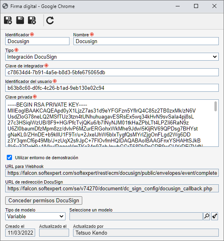
Task: Click into the Identificador del usuario field
Action: pos(112,88)
